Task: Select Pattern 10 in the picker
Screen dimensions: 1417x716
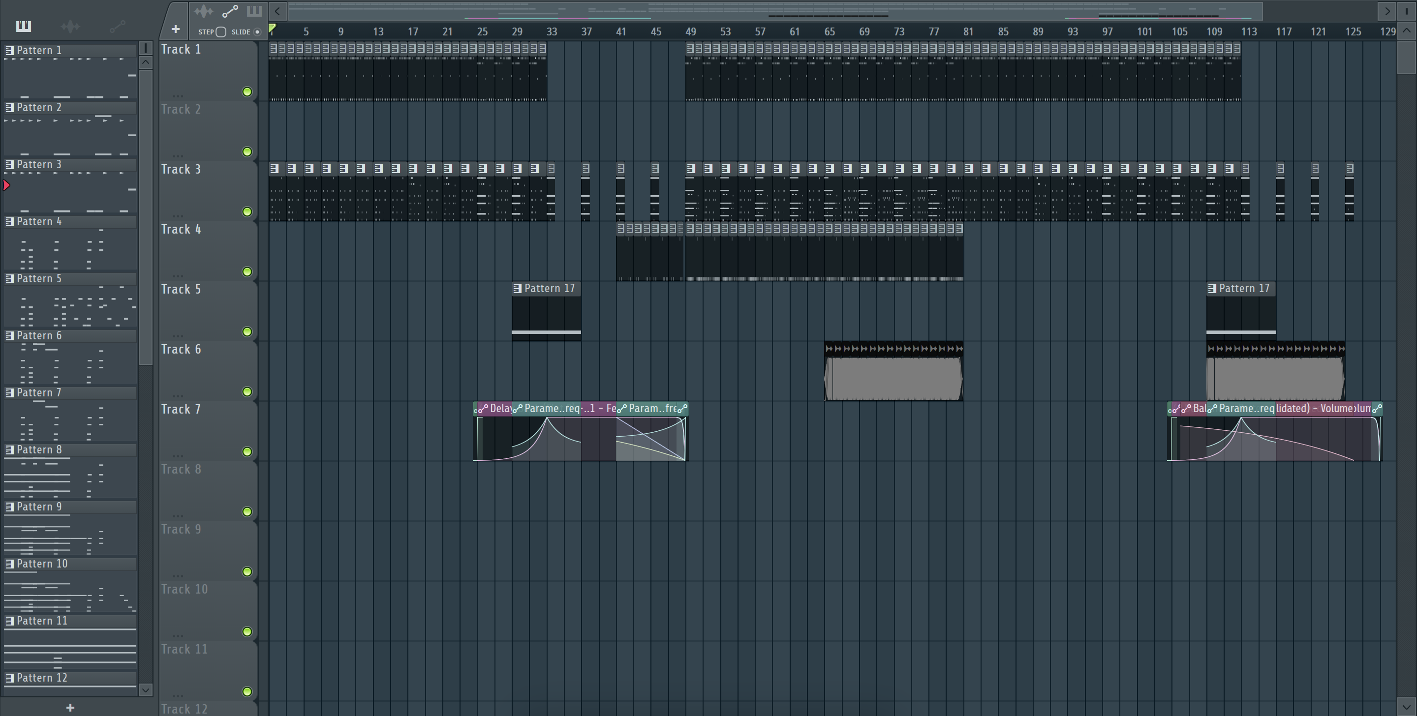Action: click(70, 564)
